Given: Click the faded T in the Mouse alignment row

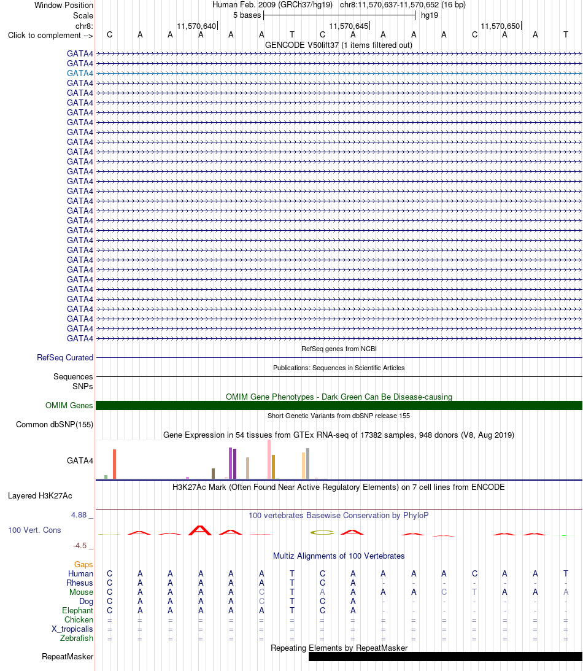Looking at the screenshot, I should click(474, 592).
